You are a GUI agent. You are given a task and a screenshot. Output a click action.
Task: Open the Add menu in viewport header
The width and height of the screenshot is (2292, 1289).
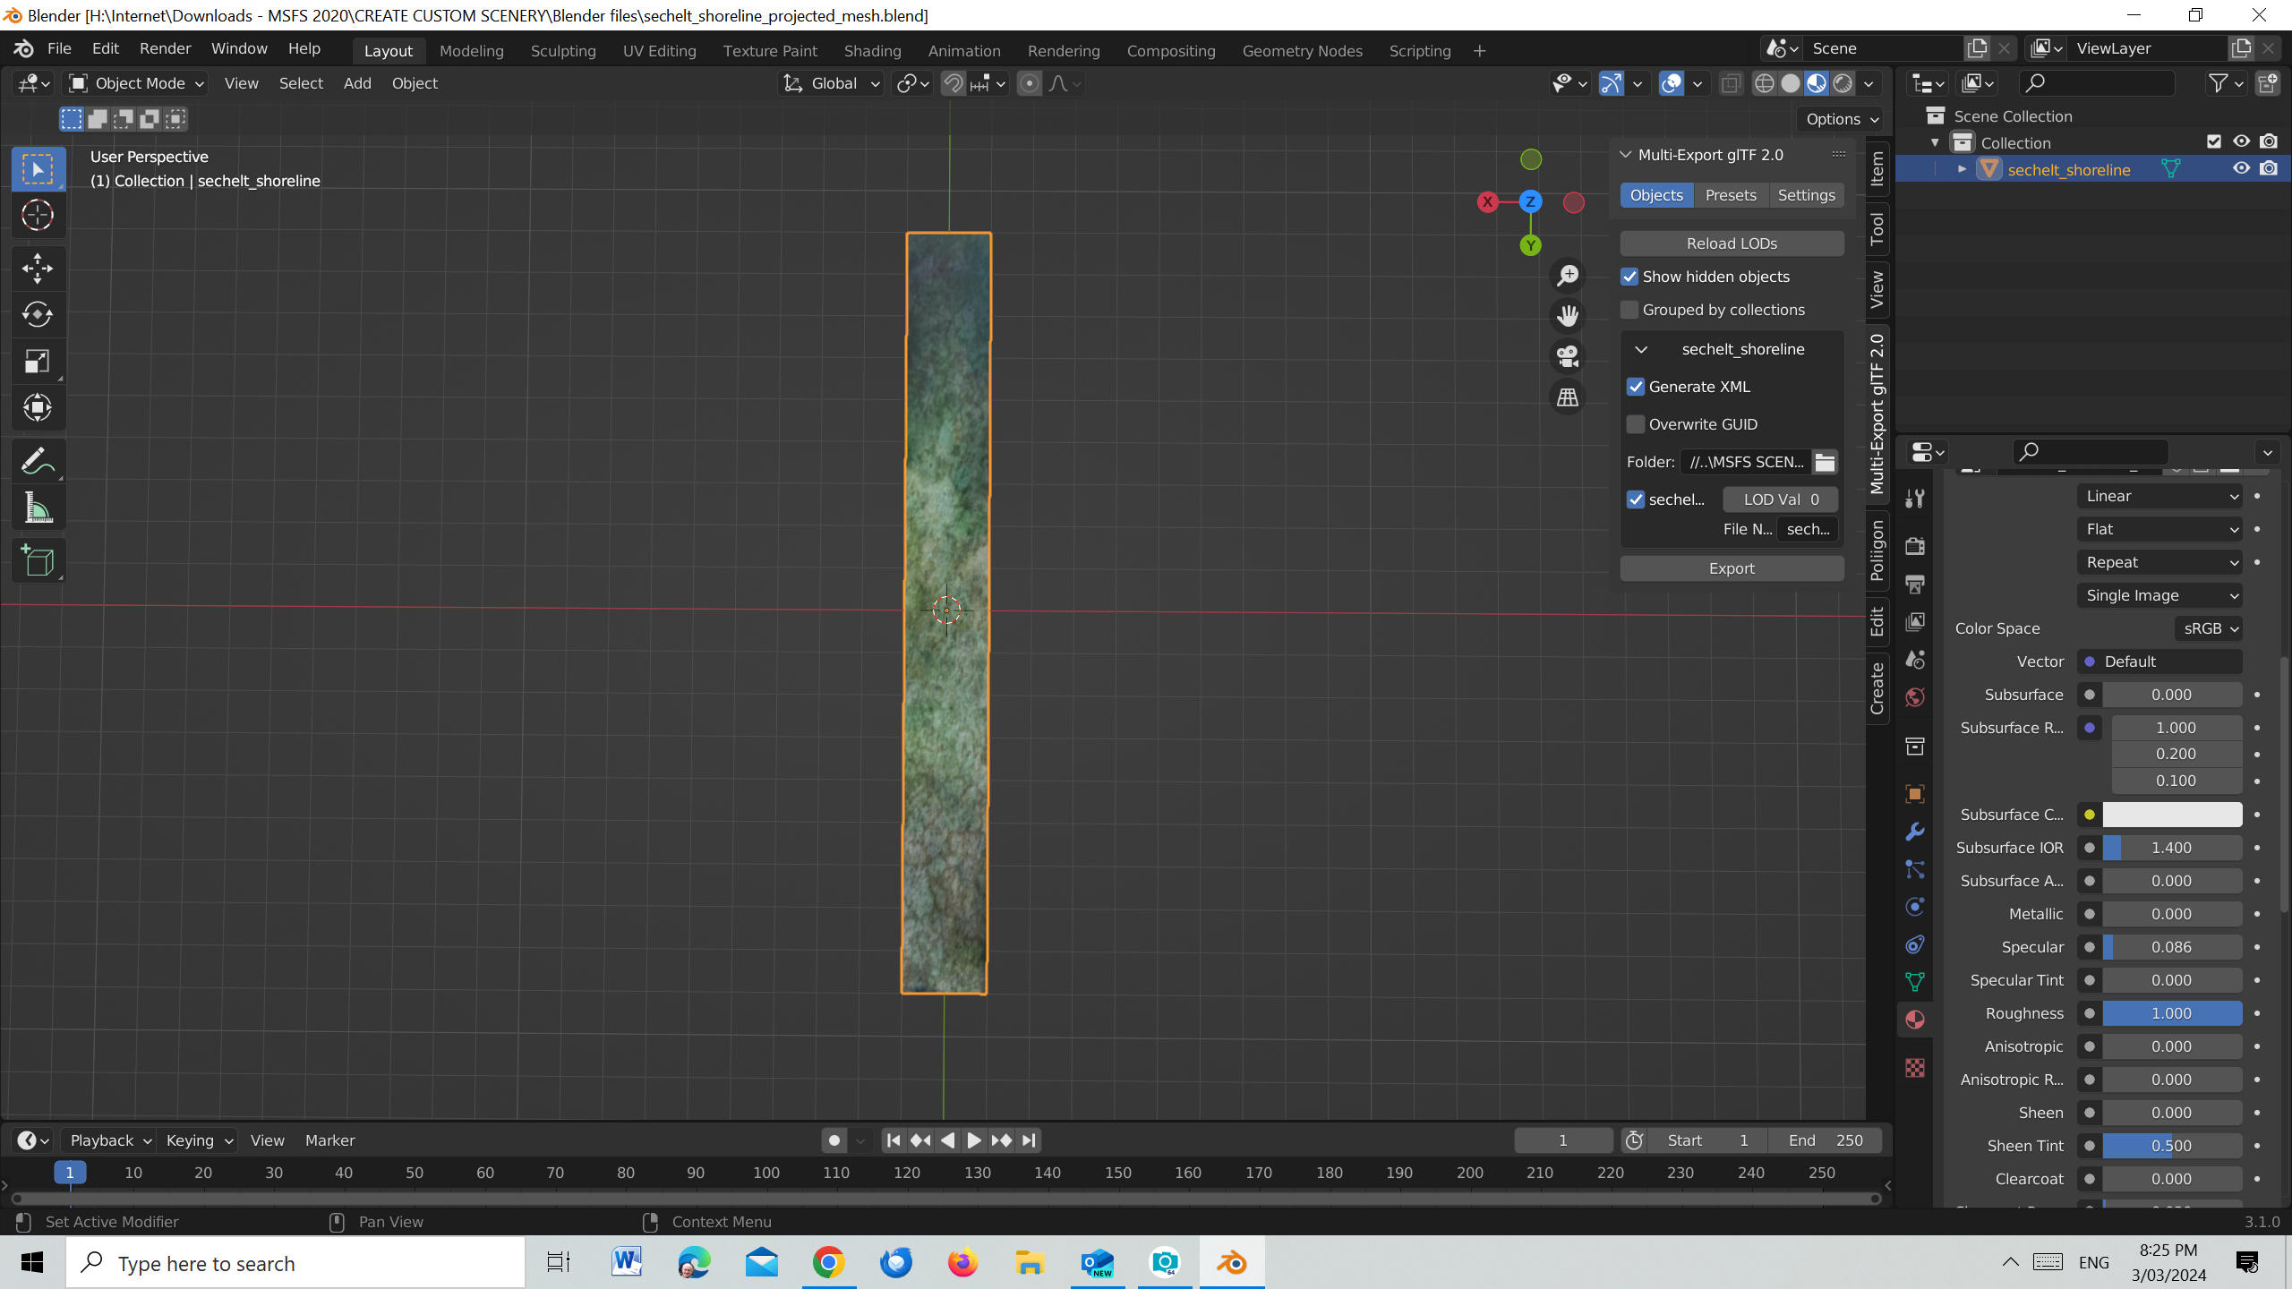(356, 83)
